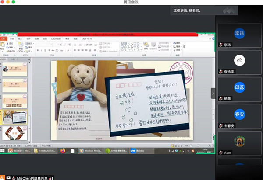This screenshot has height=180, width=263.
Task: Click the Quick Styles icon
Action: click(x=153, y=45)
